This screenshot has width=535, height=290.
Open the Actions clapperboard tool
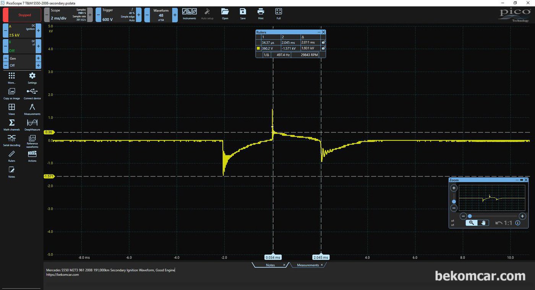(32, 156)
